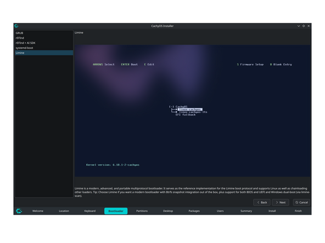Click the Limine boot menu preview image
The image size is (325, 243).
point(193,111)
